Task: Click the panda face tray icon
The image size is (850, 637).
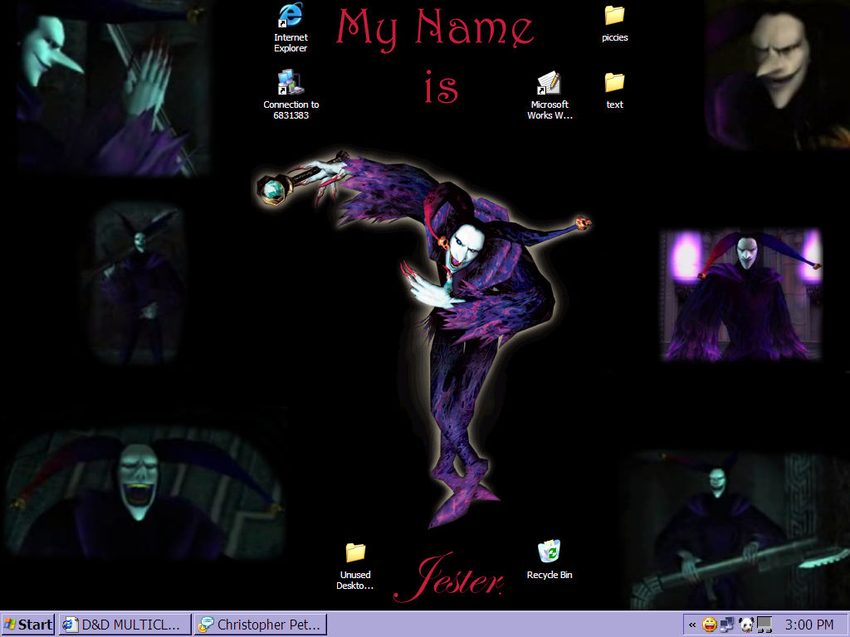Action: (746, 625)
